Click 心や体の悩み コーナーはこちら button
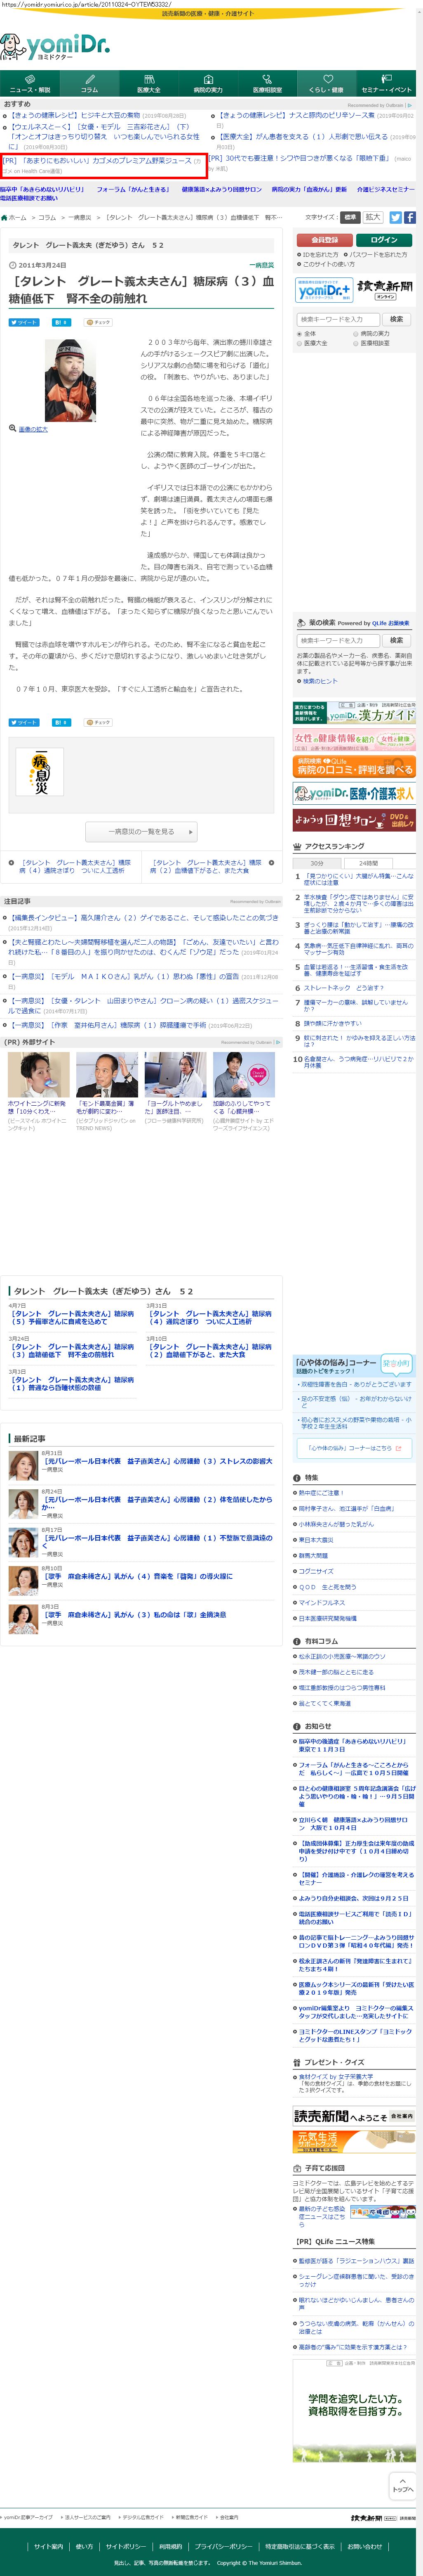Image resolution: width=423 pixels, height=2576 pixels. pos(354,1448)
